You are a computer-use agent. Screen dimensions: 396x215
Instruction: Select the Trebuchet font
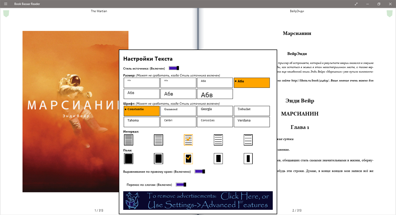[x=252, y=111]
